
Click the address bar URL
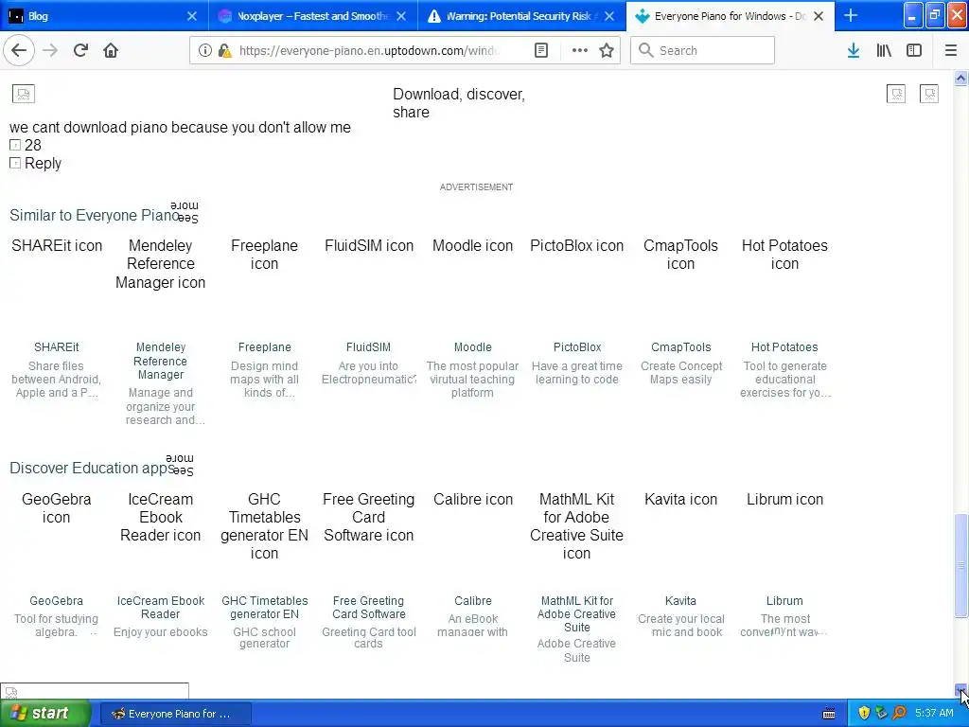370,51
